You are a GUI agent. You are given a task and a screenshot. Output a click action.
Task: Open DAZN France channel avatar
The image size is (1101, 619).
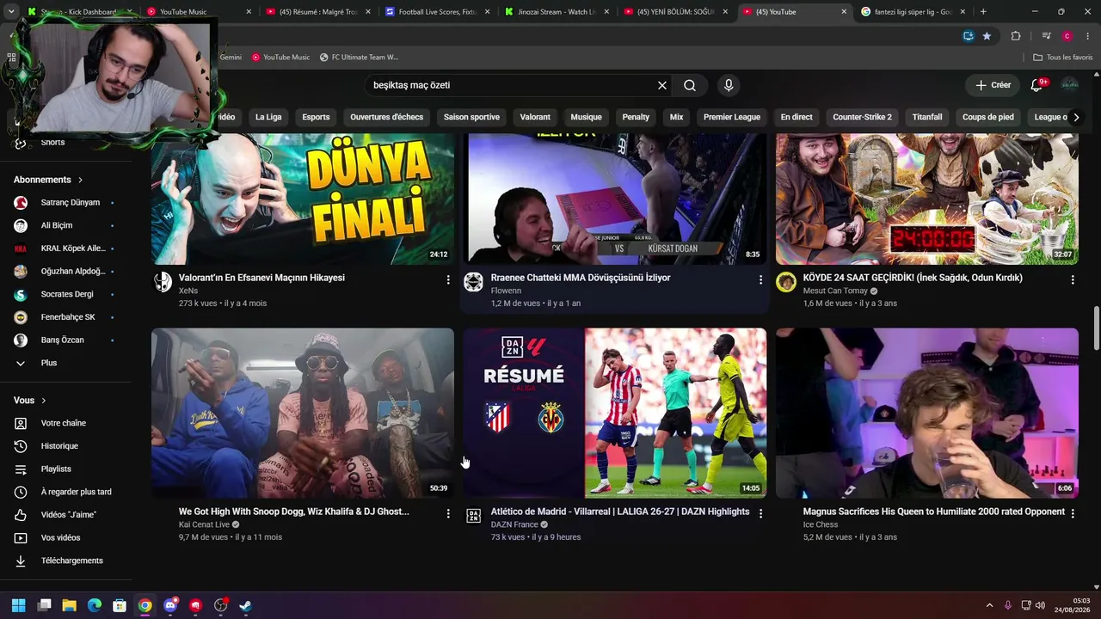pos(473,516)
